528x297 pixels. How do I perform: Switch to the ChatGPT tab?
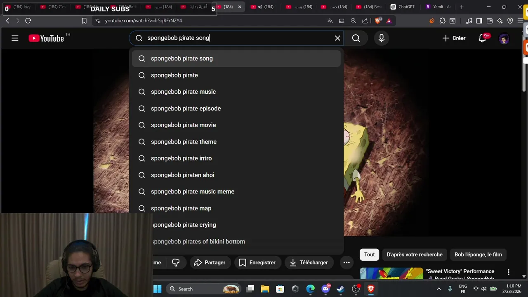(x=403, y=7)
